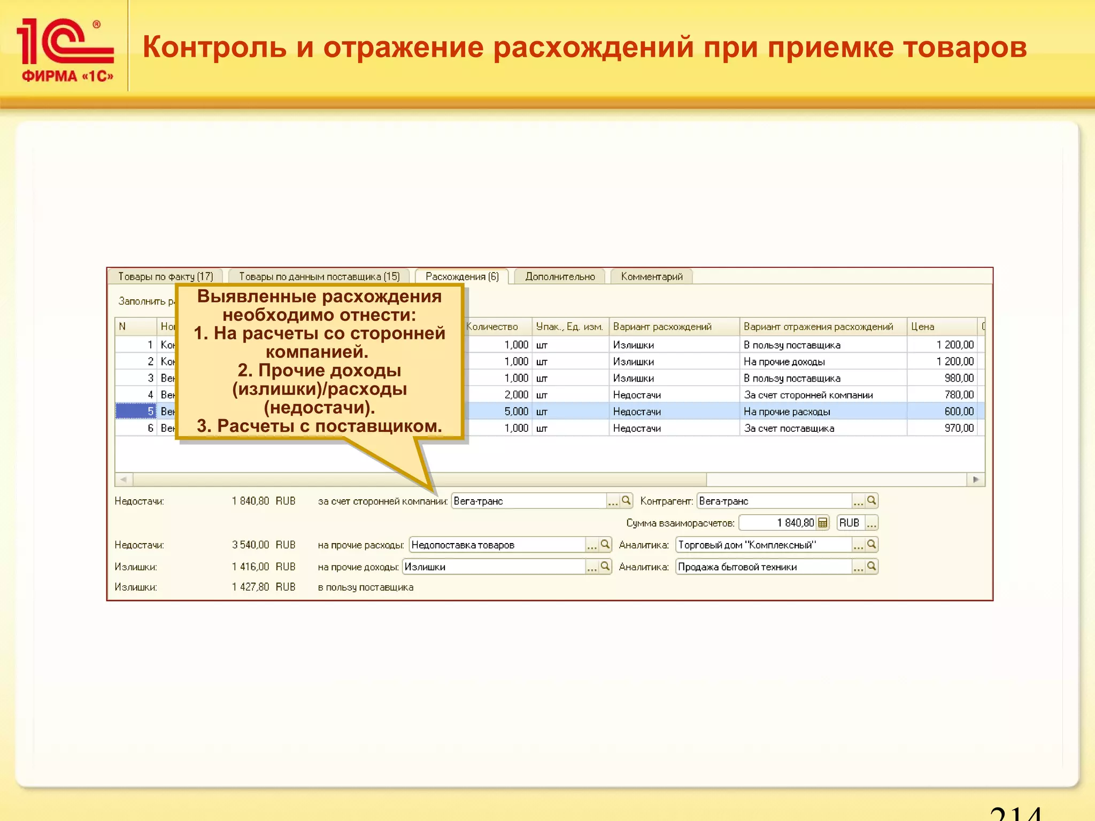Viewport: 1095px width, 821px height.
Task: Open selection list for Торговый дом "Комплексный"
Action: (858, 545)
